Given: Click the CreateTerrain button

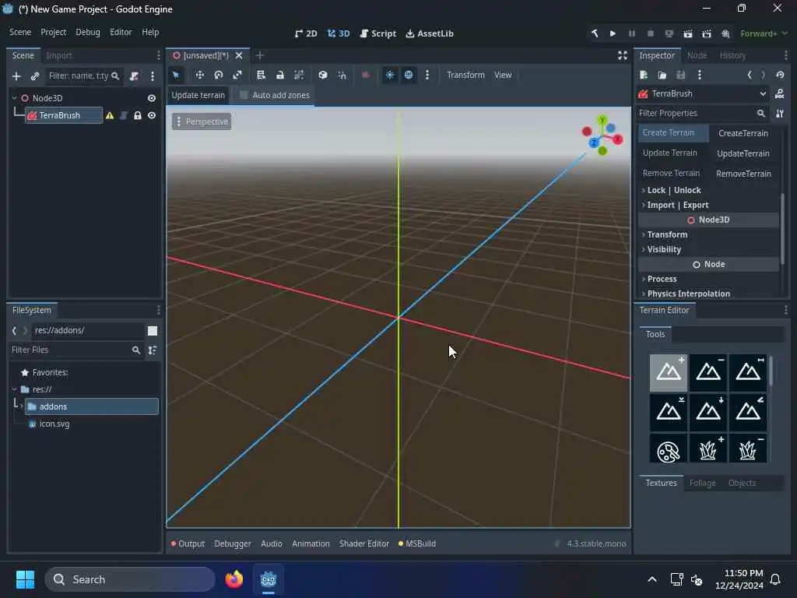Looking at the screenshot, I should (743, 133).
